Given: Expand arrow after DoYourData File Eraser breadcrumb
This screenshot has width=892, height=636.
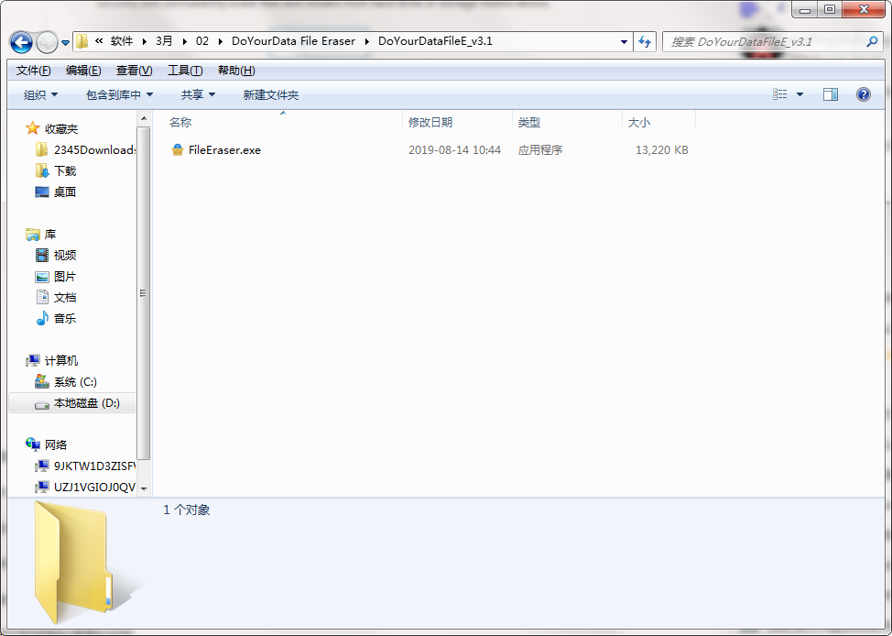Looking at the screenshot, I should 366,41.
